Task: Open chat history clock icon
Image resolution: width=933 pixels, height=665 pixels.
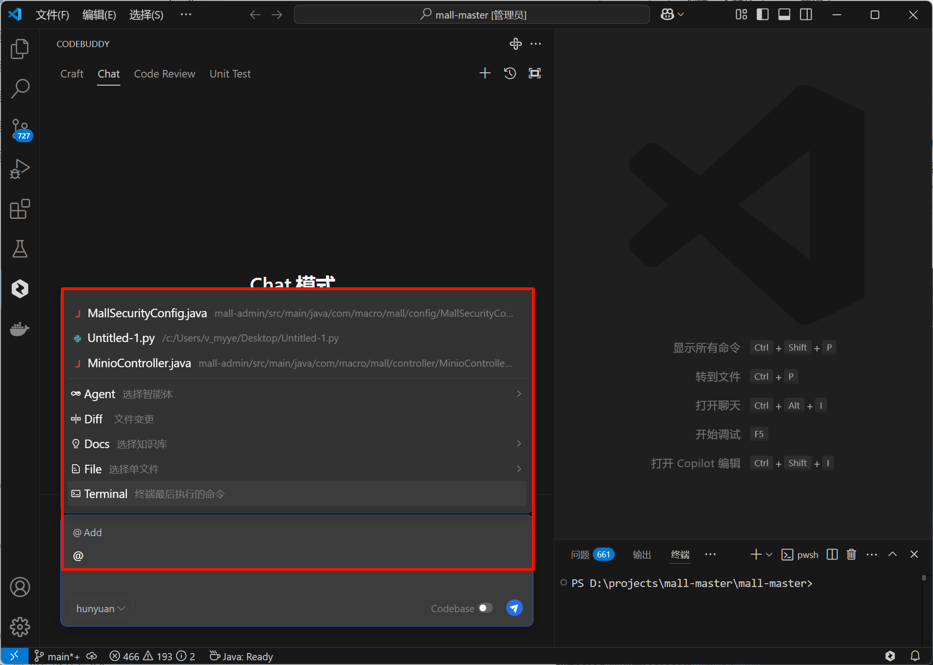Action: (510, 73)
